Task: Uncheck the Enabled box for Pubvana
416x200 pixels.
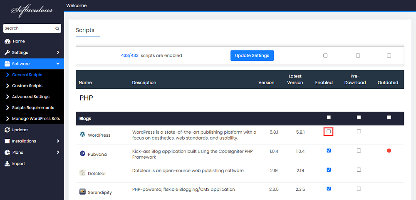Action: click(329, 150)
